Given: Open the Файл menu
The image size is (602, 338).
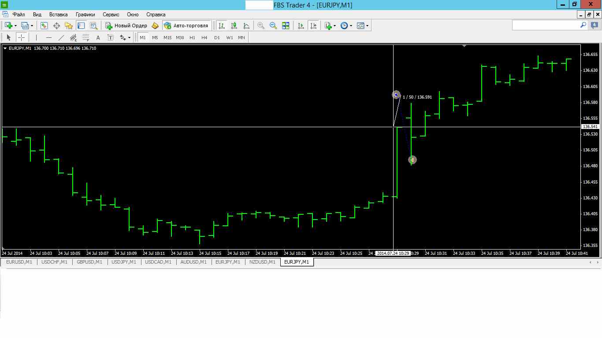Looking at the screenshot, I should [19, 14].
